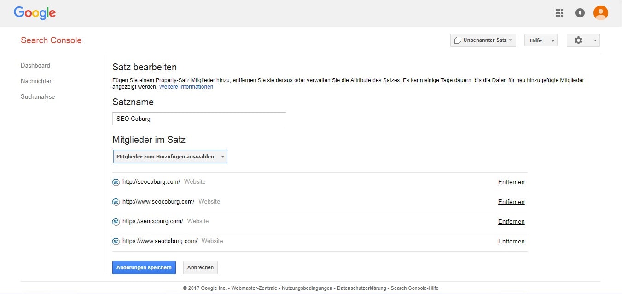Viewport: 622px width, 294px height.
Task: Remove http://seocoburg.com/ via Entfernen
Action: pyautogui.click(x=511, y=182)
